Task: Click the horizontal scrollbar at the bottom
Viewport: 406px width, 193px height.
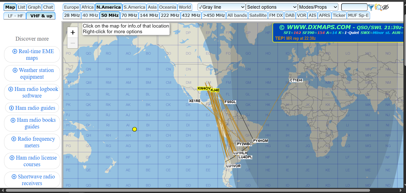Action: (188, 190)
